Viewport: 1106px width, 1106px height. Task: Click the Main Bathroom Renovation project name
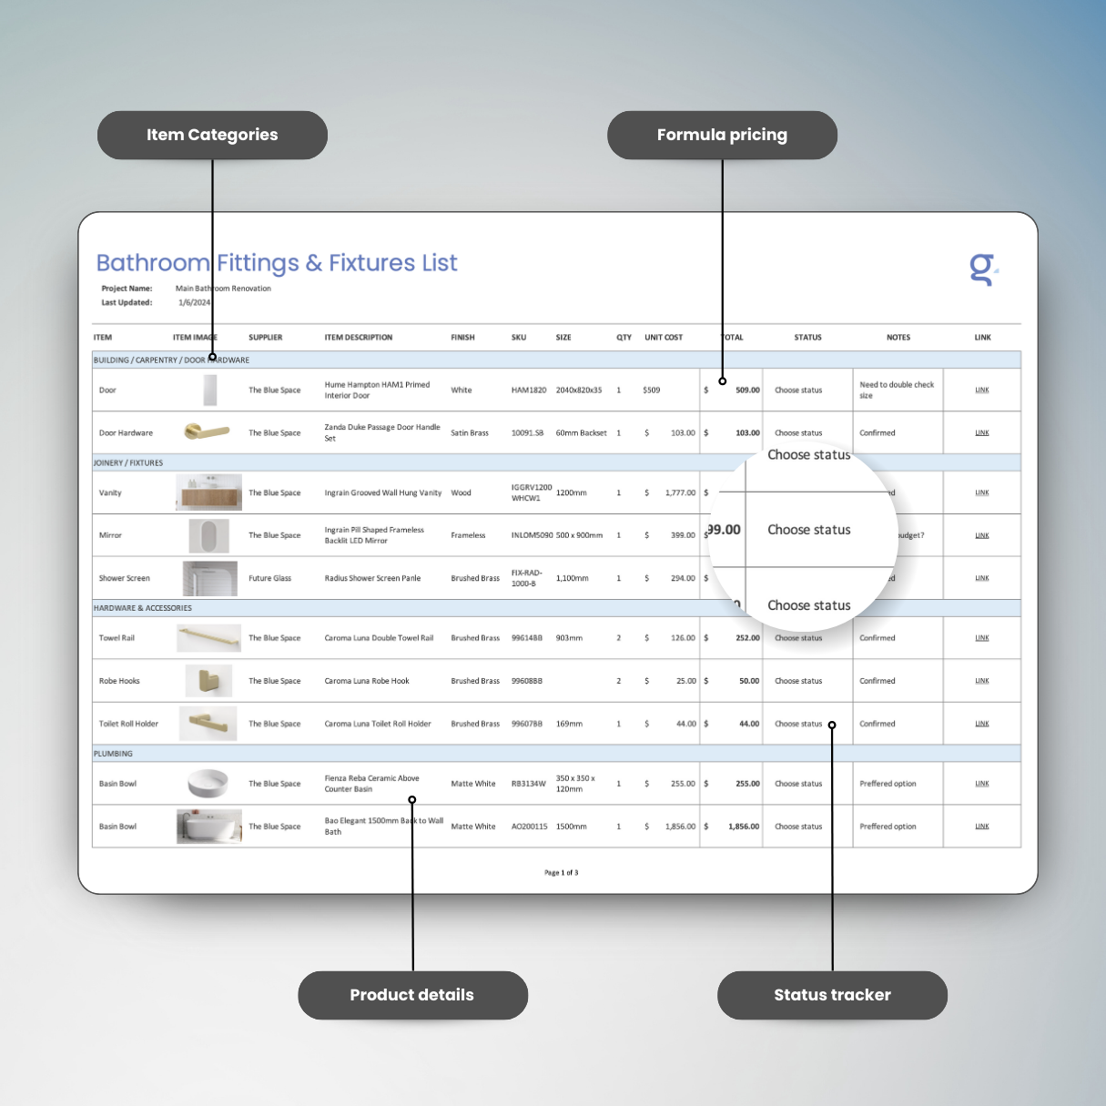[223, 289]
